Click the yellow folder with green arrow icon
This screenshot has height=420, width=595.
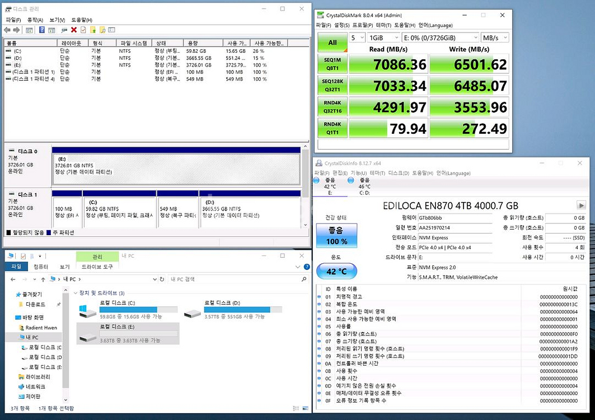click(93, 30)
